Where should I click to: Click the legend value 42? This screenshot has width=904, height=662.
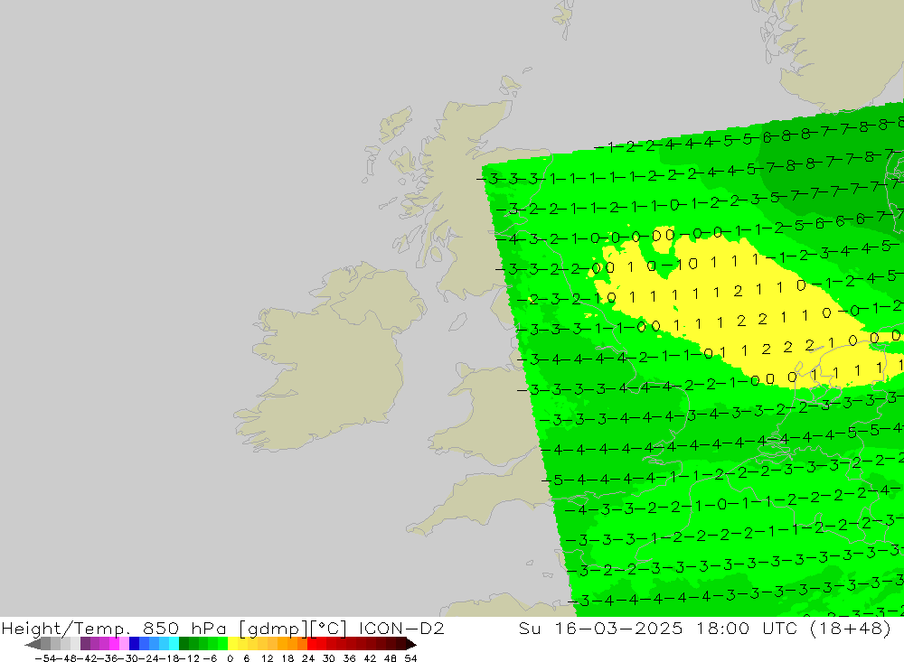pos(370,658)
